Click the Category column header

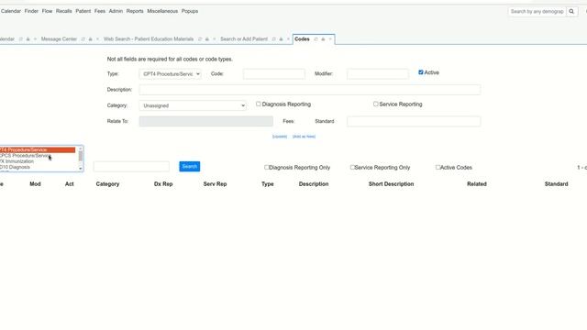[107, 184]
